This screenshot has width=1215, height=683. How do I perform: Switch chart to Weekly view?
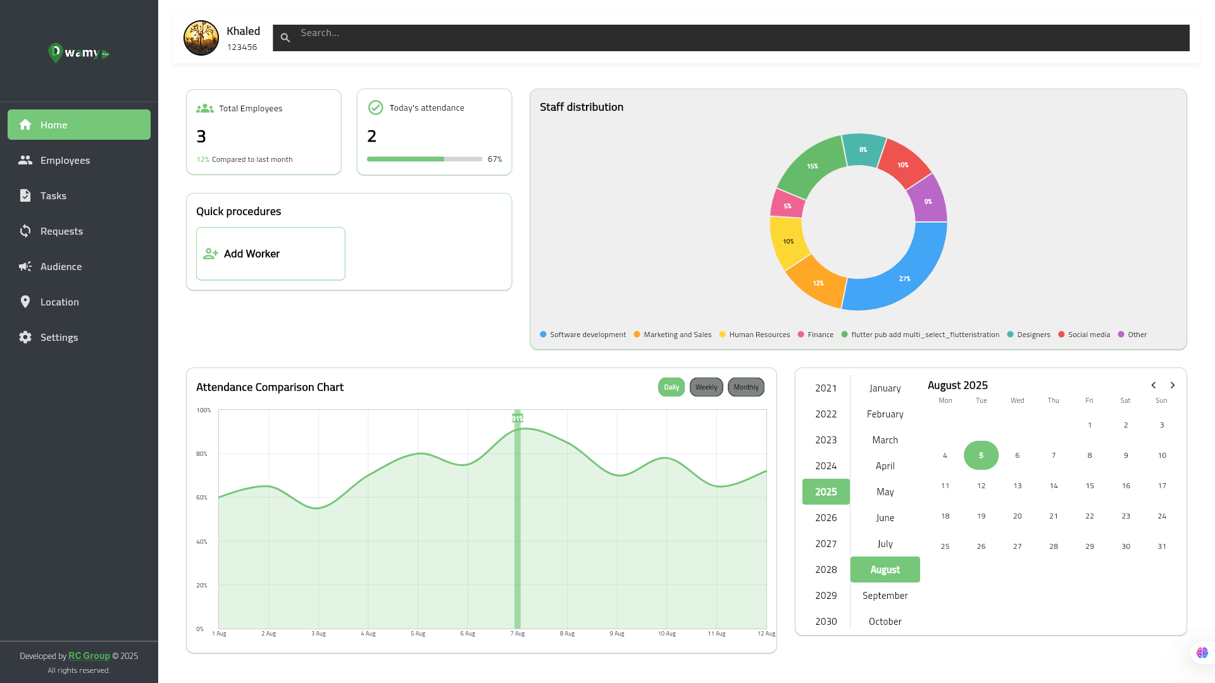click(706, 387)
